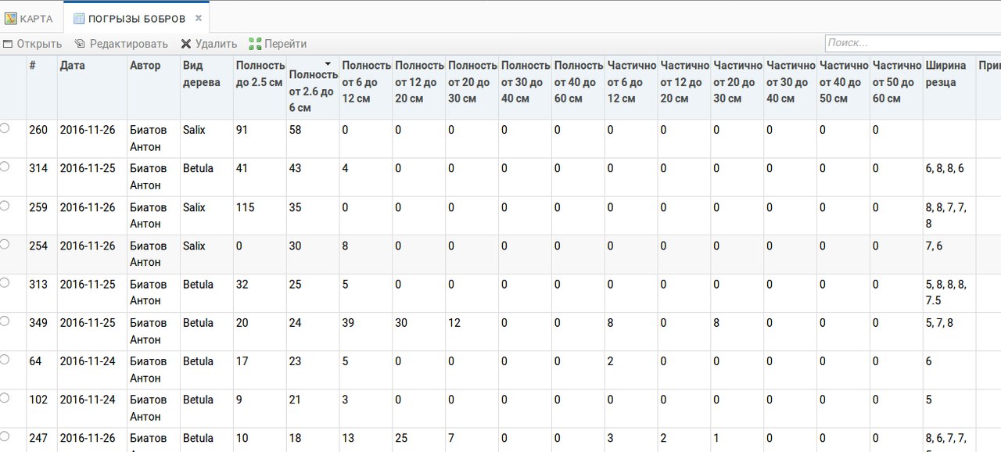Image resolution: width=1001 pixels, height=452 pixels.
Task: Select radio button for row 260
Action: pyautogui.click(x=5, y=128)
